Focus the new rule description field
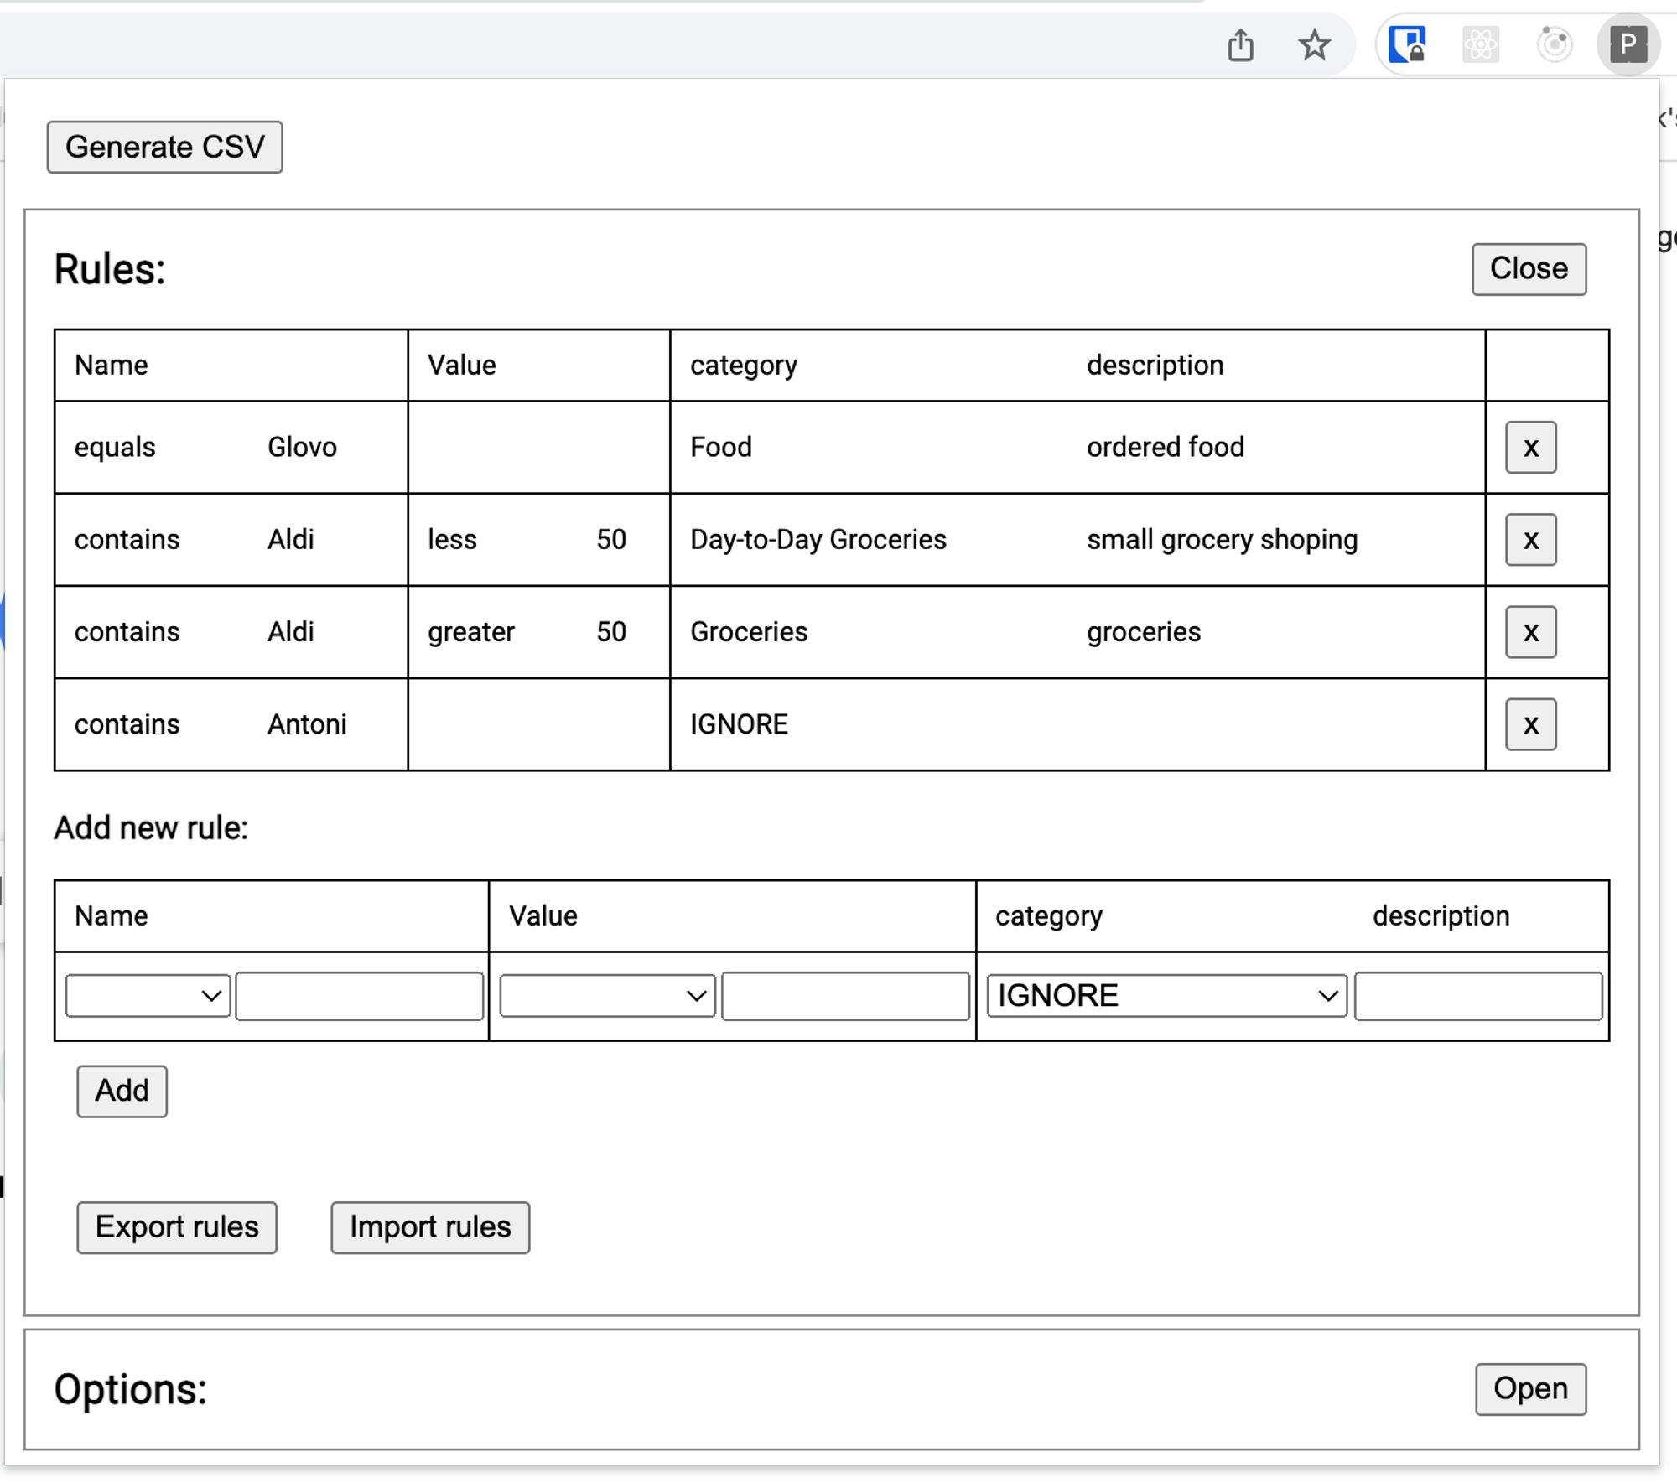Image resolution: width=1677 pixels, height=1483 pixels. click(1478, 996)
